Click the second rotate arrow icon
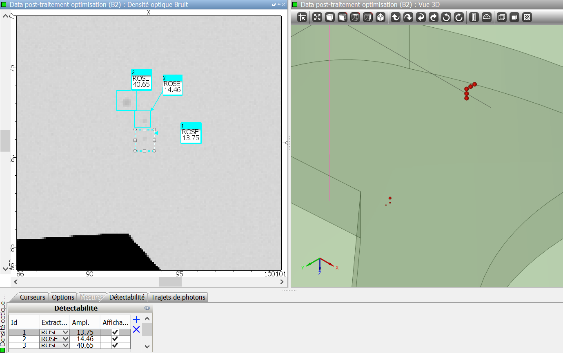563x353 pixels. pos(408,18)
